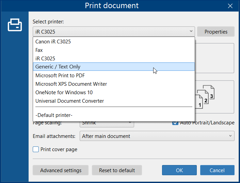Select Generic / Text Only printer
This screenshot has height=183, width=240.
pyautogui.click(x=114, y=66)
